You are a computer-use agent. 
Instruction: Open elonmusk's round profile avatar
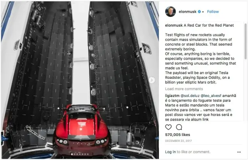[x=170, y=12]
